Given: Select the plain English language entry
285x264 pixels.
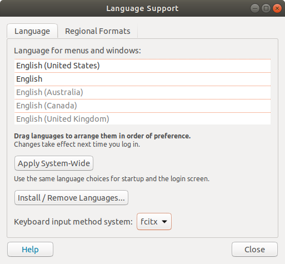Looking at the screenshot, I should (142, 79).
